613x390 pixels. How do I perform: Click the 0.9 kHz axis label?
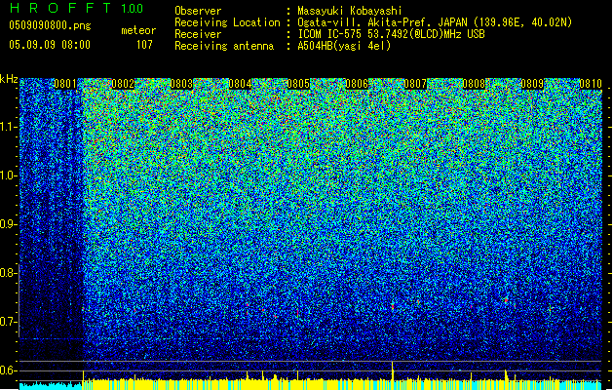(x=8, y=224)
